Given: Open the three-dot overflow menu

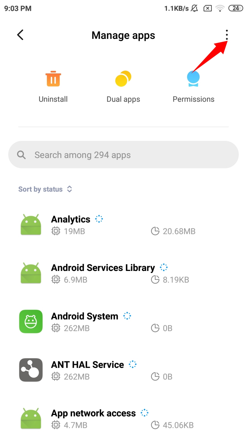Looking at the screenshot, I should [x=227, y=35].
